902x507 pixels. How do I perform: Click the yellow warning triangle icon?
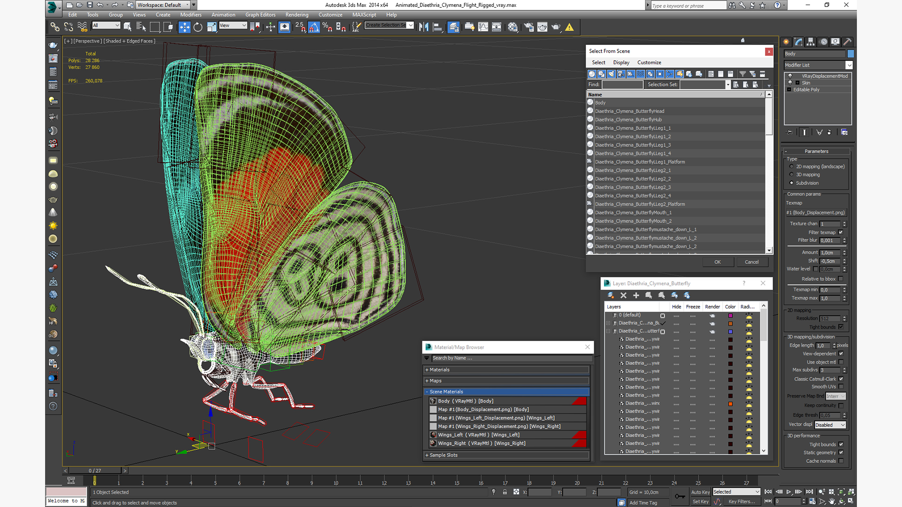coord(569,27)
